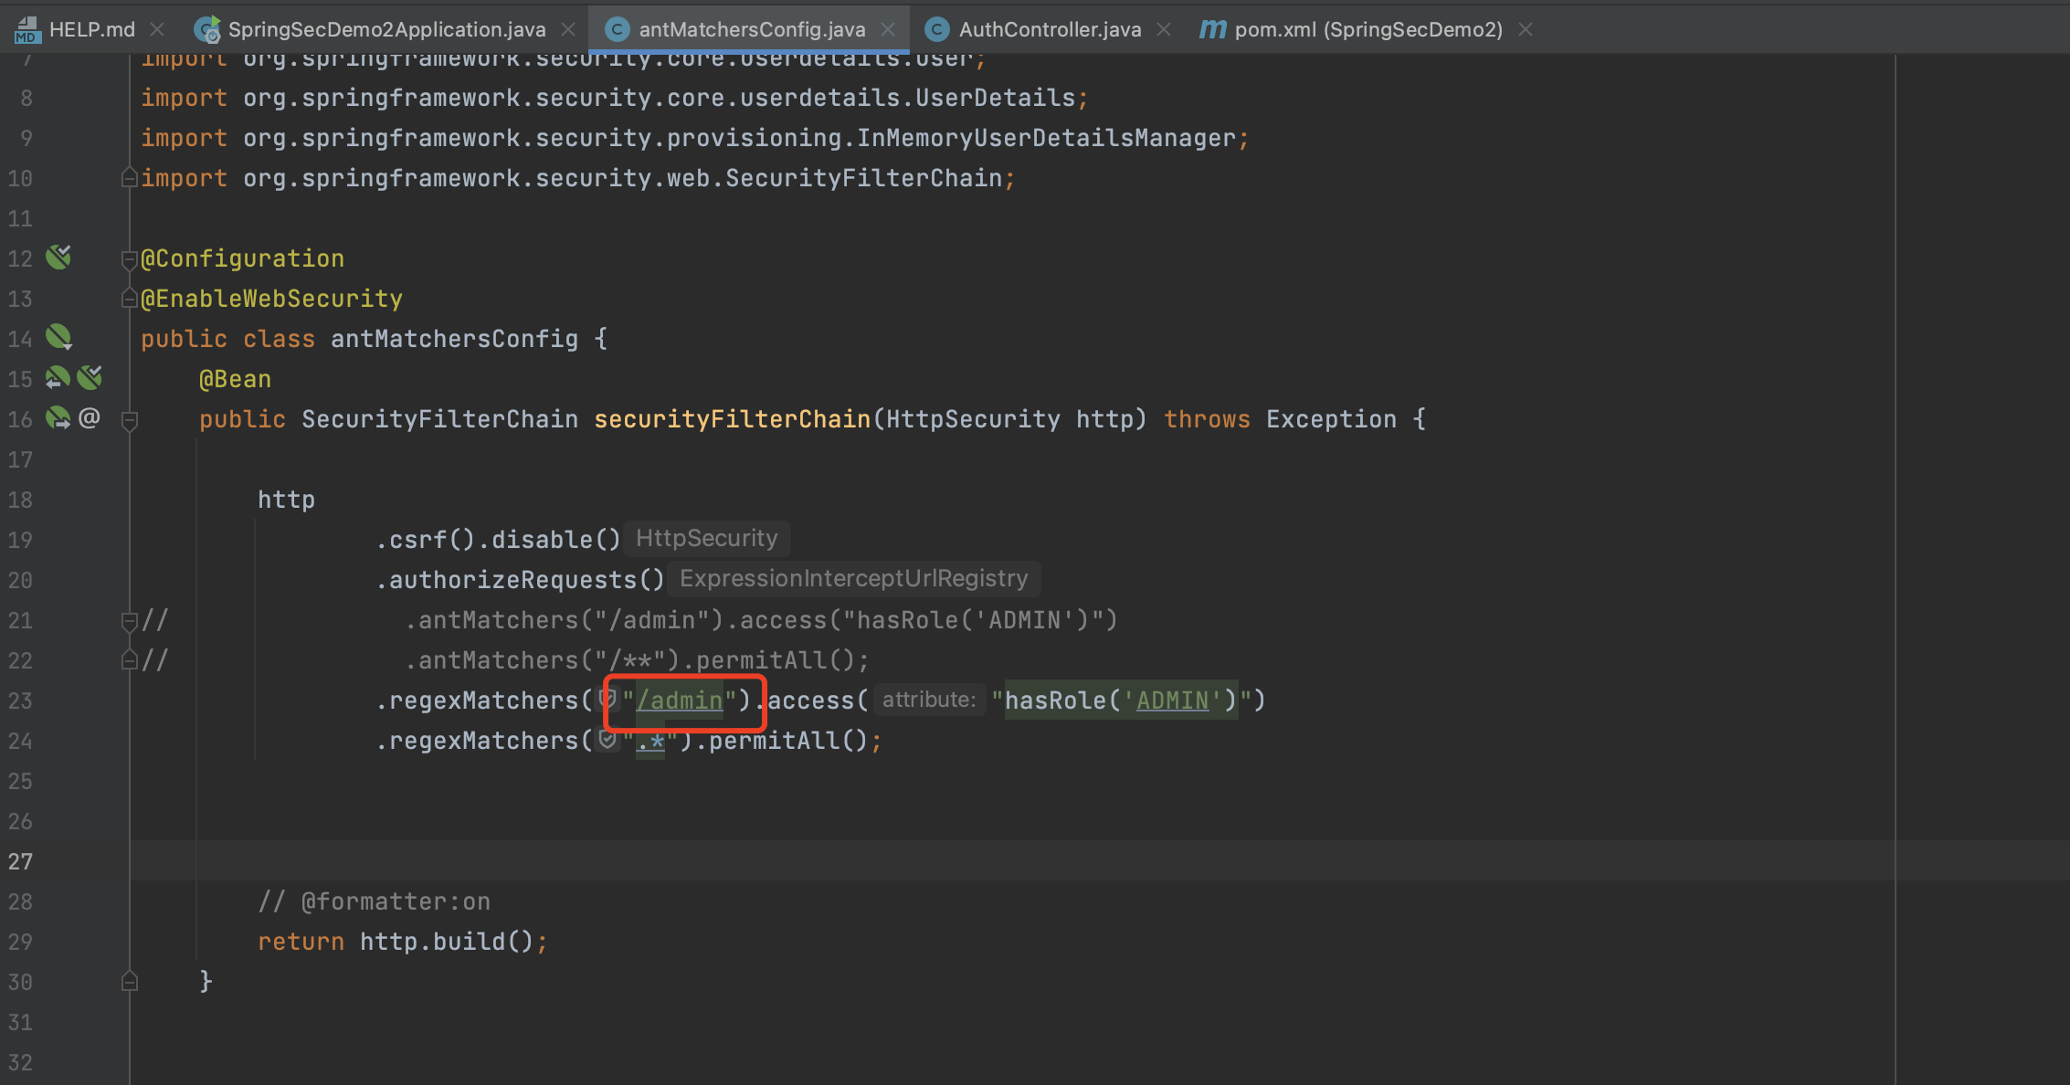Click the regex shield icon before ".*"
The height and width of the screenshot is (1085, 2070).
(x=608, y=740)
